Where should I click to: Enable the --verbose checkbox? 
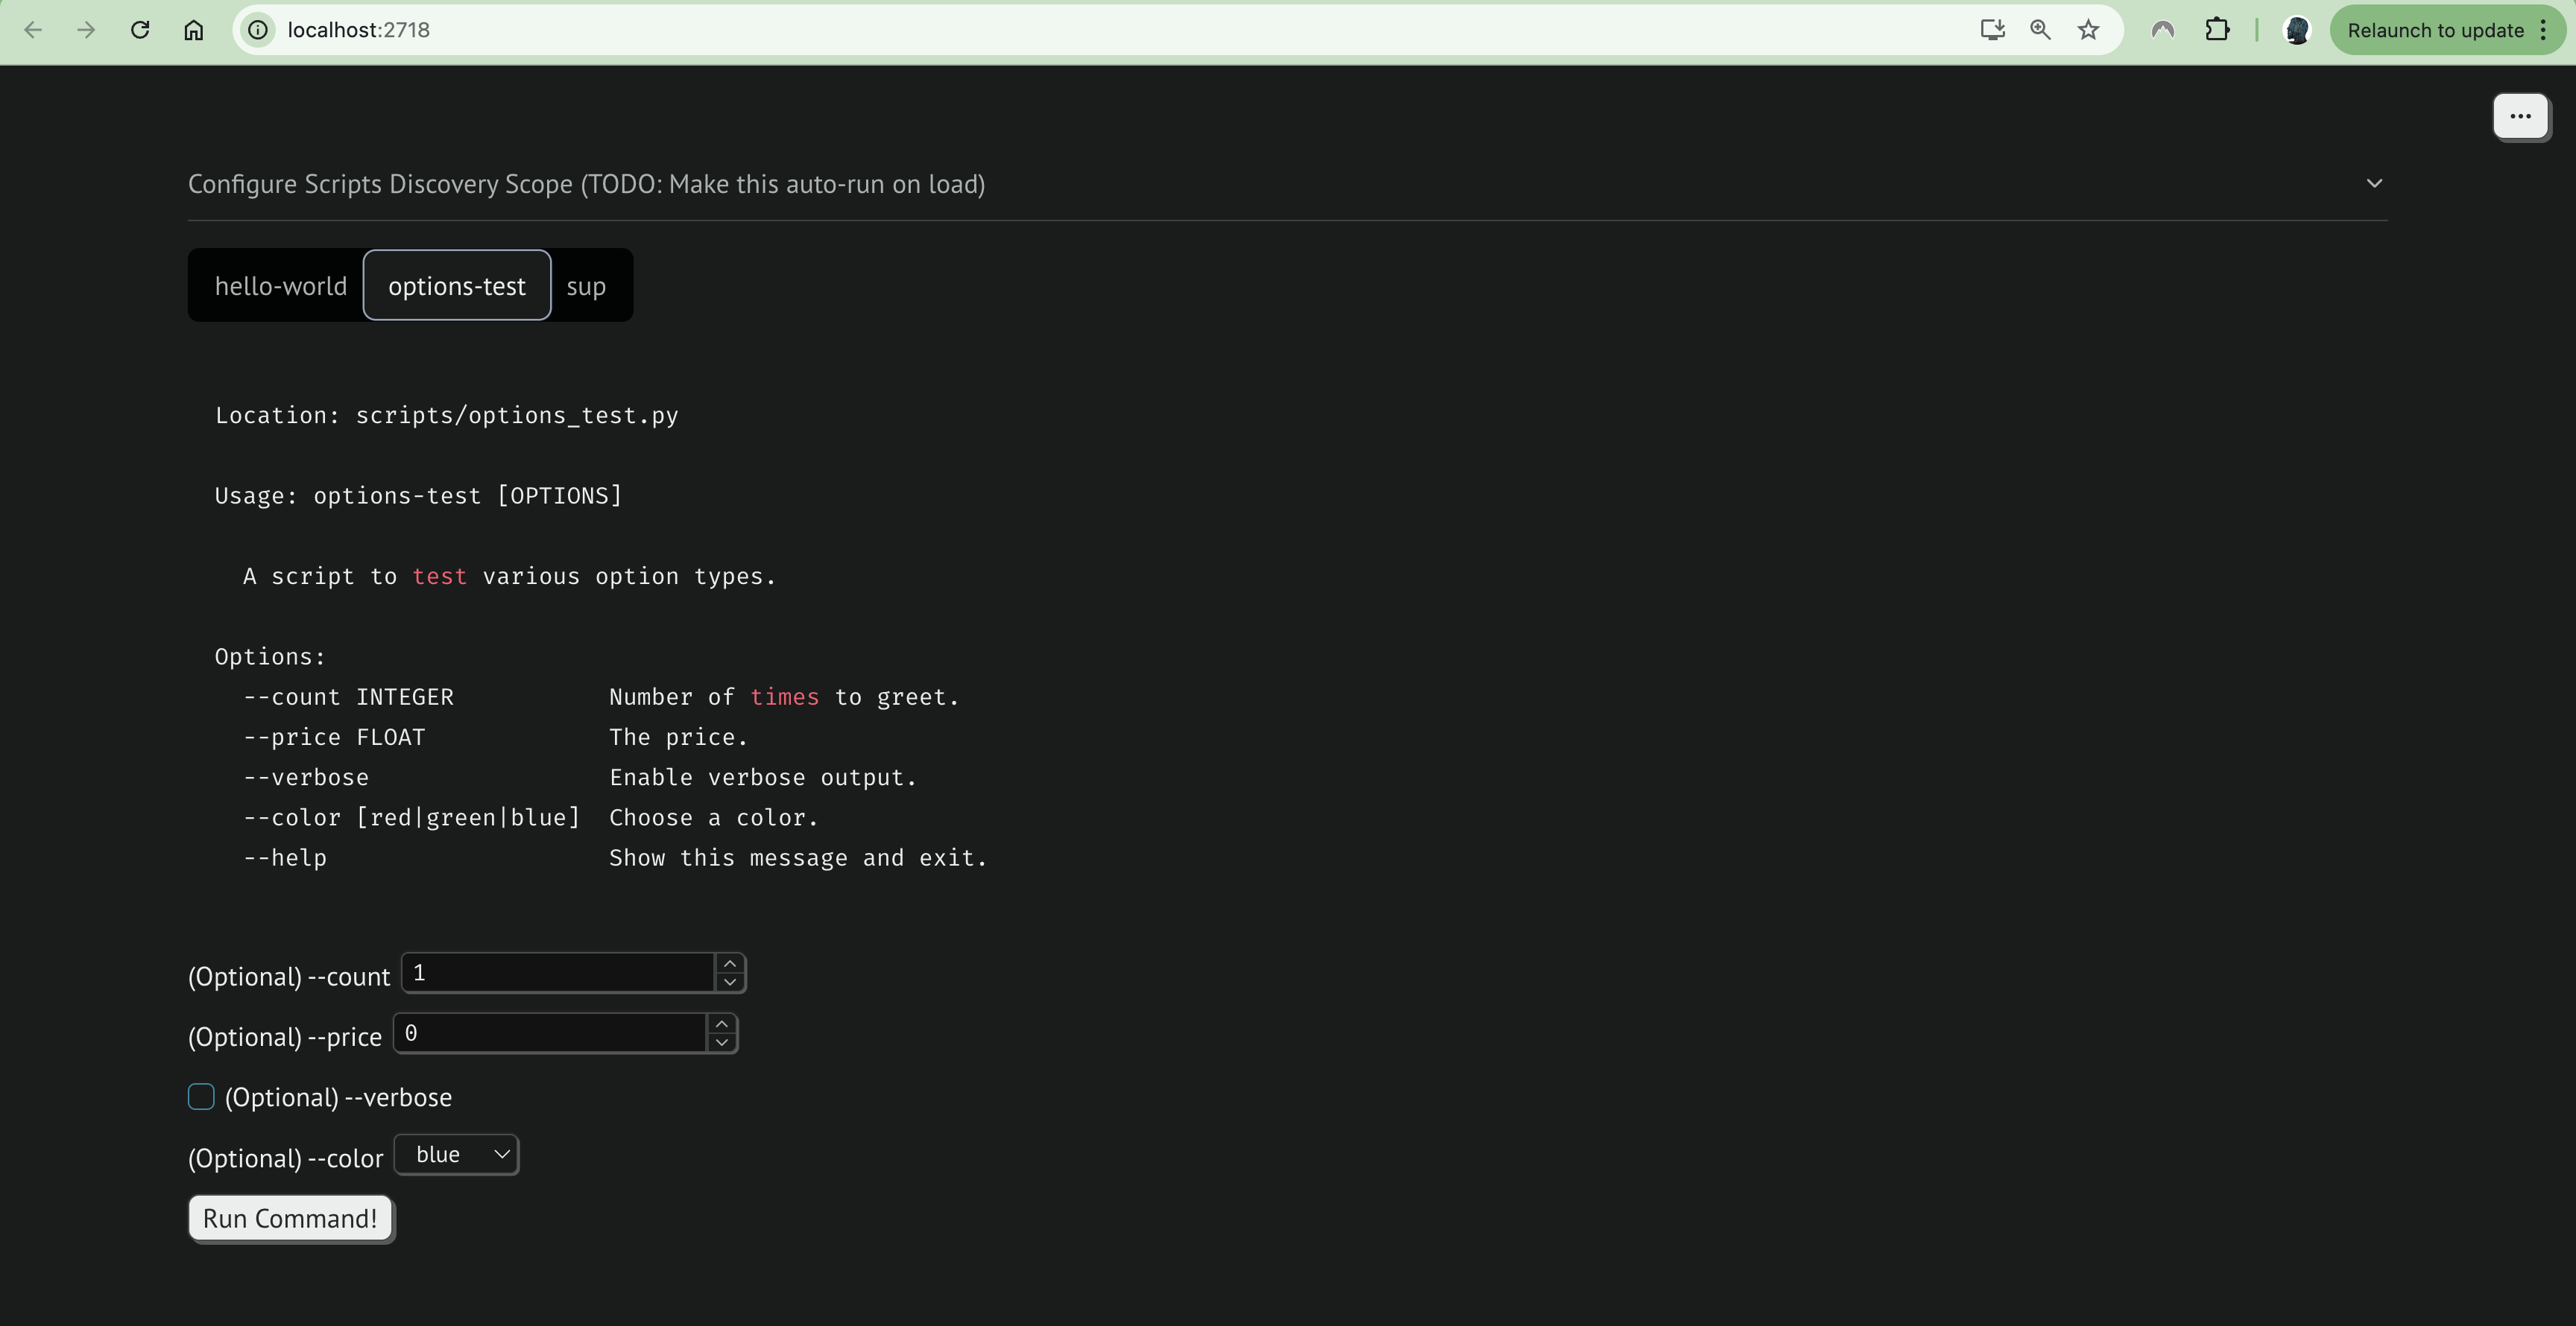201,1097
